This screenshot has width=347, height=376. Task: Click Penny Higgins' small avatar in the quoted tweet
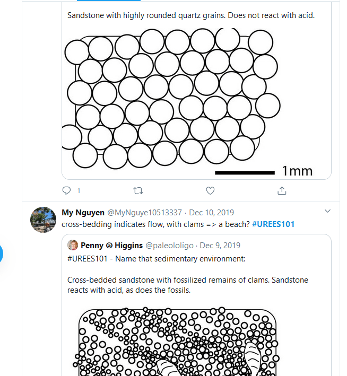point(73,245)
